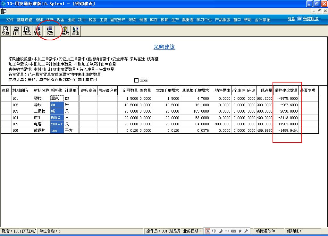This screenshot has width=328, height=236.
Task: Toggle the 全选 select-all checkbox
Action: tap(136, 80)
